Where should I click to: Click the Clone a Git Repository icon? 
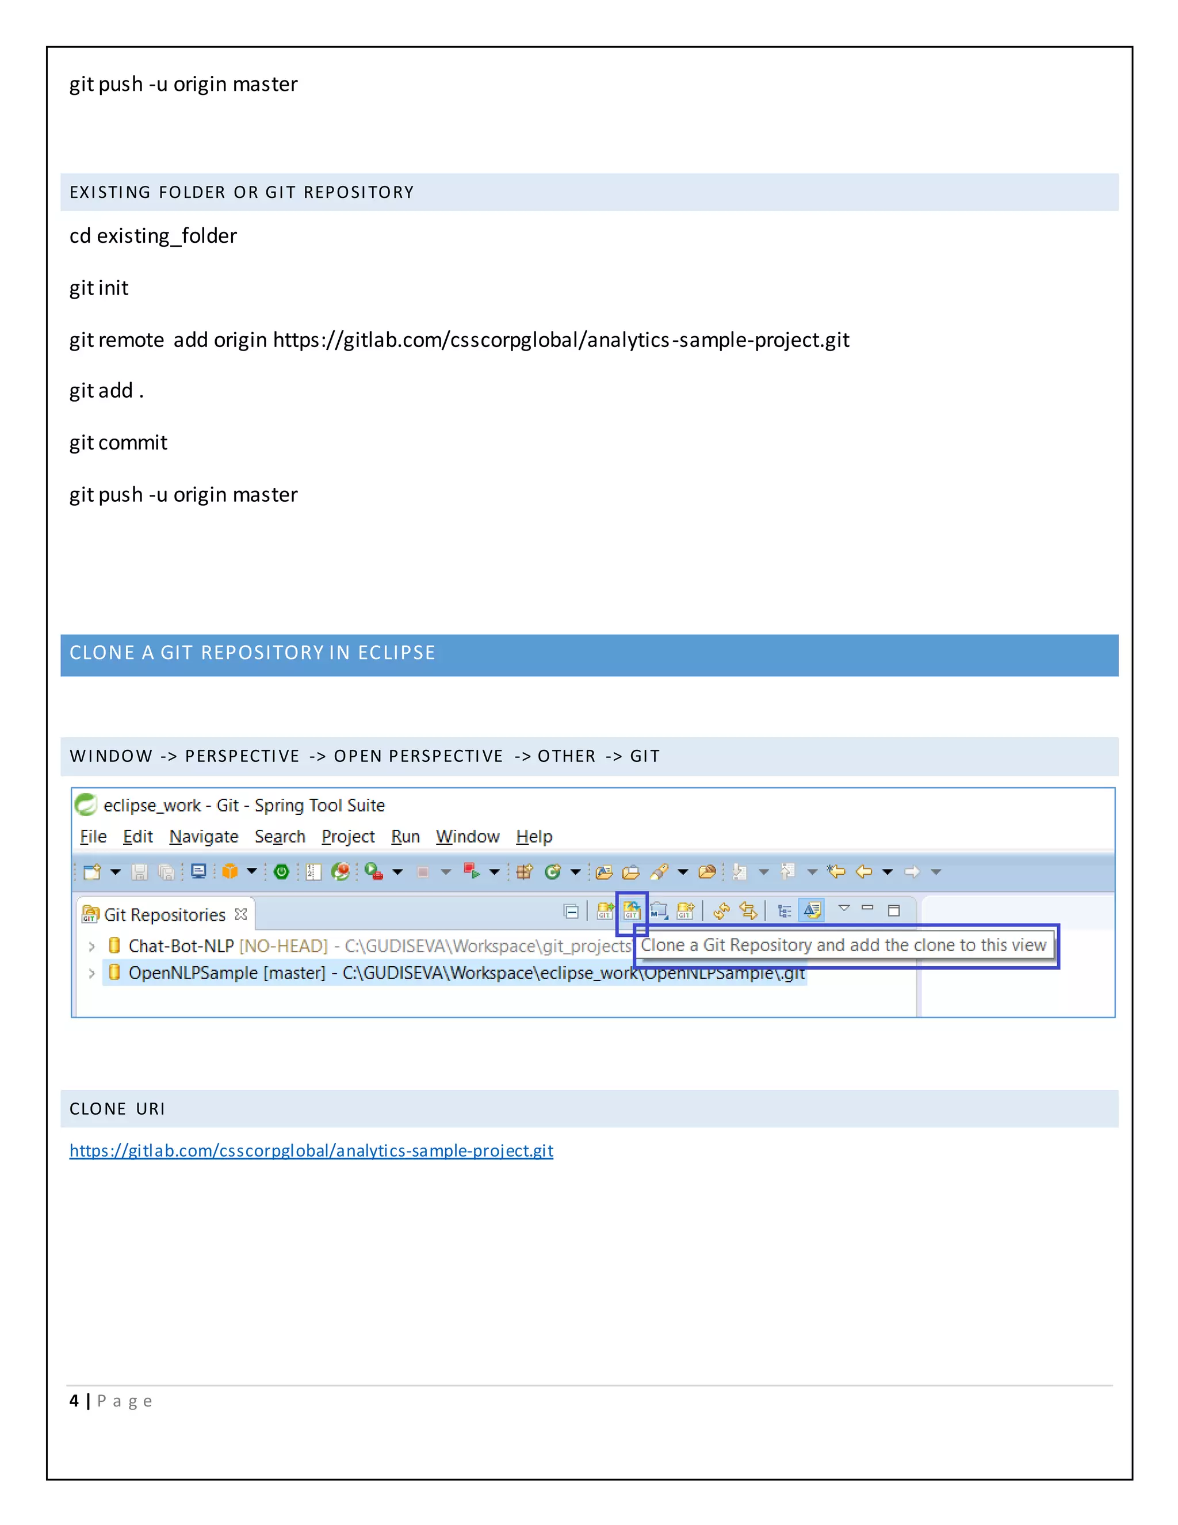click(632, 910)
